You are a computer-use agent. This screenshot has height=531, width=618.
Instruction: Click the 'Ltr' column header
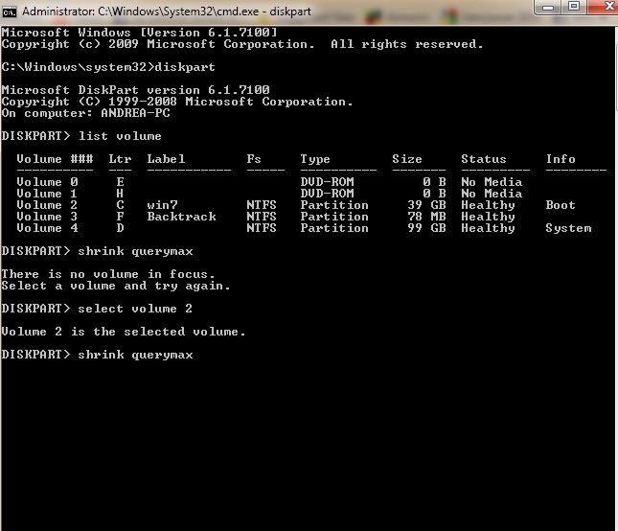coord(120,159)
